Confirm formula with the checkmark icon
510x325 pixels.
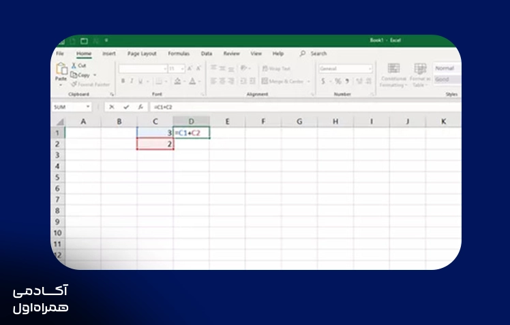[x=126, y=107]
